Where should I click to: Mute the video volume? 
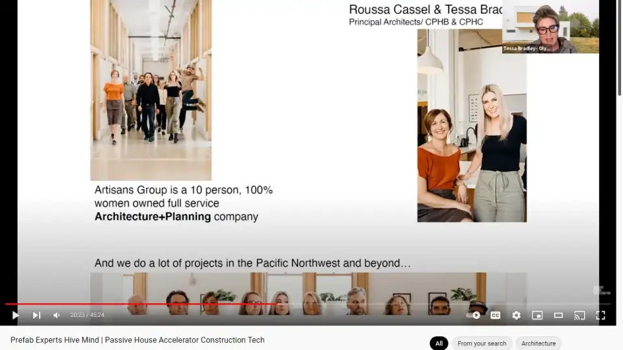56,315
